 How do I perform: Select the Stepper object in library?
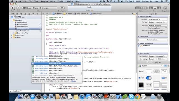[x=149, y=85]
